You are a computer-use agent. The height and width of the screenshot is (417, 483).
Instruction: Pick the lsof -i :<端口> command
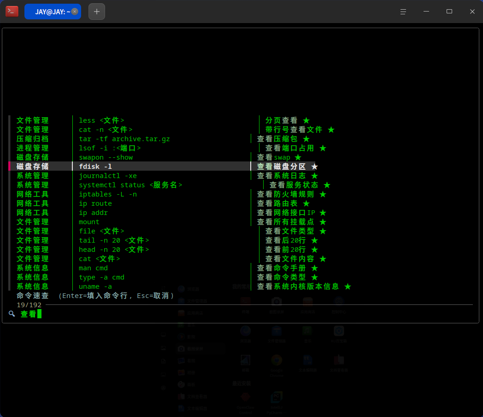[x=110, y=148]
